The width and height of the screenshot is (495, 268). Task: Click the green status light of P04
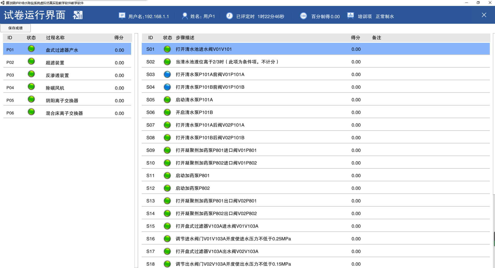pyautogui.click(x=31, y=86)
